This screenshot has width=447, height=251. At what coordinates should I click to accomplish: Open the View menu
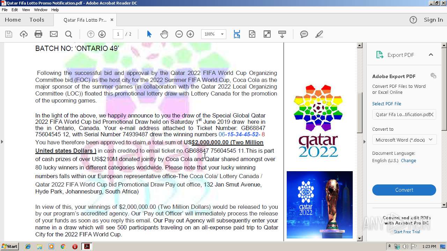[x=26, y=10]
